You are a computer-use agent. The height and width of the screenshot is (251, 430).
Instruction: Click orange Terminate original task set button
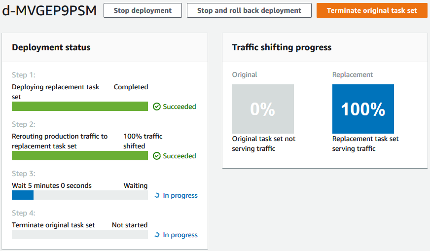[x=372, y=10]
